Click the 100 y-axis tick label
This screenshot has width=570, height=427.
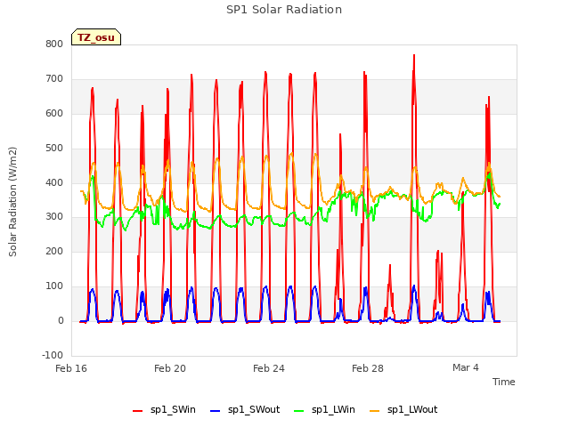tap(54, 286)
